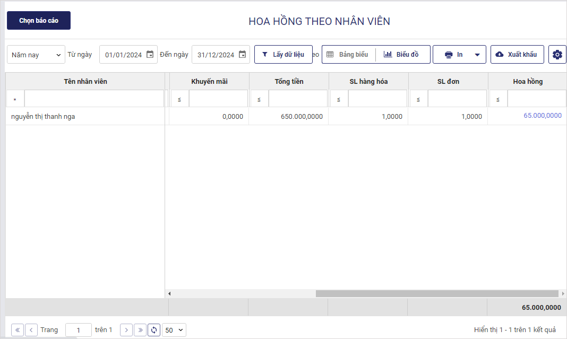Focus Tổng tiền filter input
Viewport: 567px width, 339px height.
[x=298, y=99]
